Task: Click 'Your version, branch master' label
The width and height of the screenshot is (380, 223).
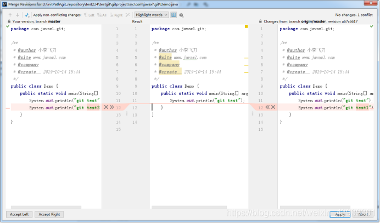Action: point(36,21)
